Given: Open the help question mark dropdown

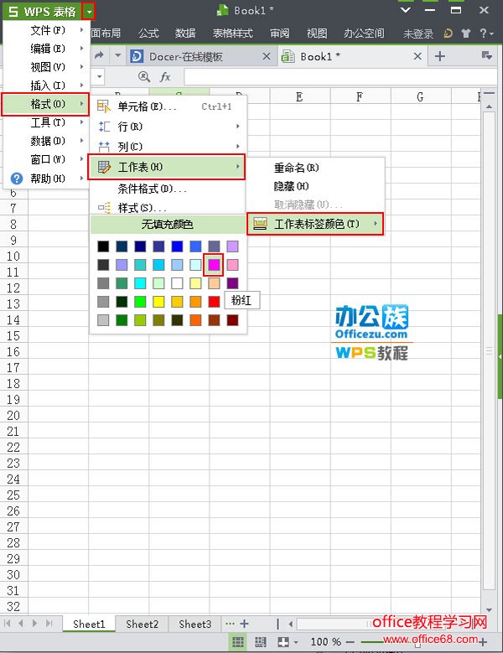Looking at the screenshot, I should 486,34.
